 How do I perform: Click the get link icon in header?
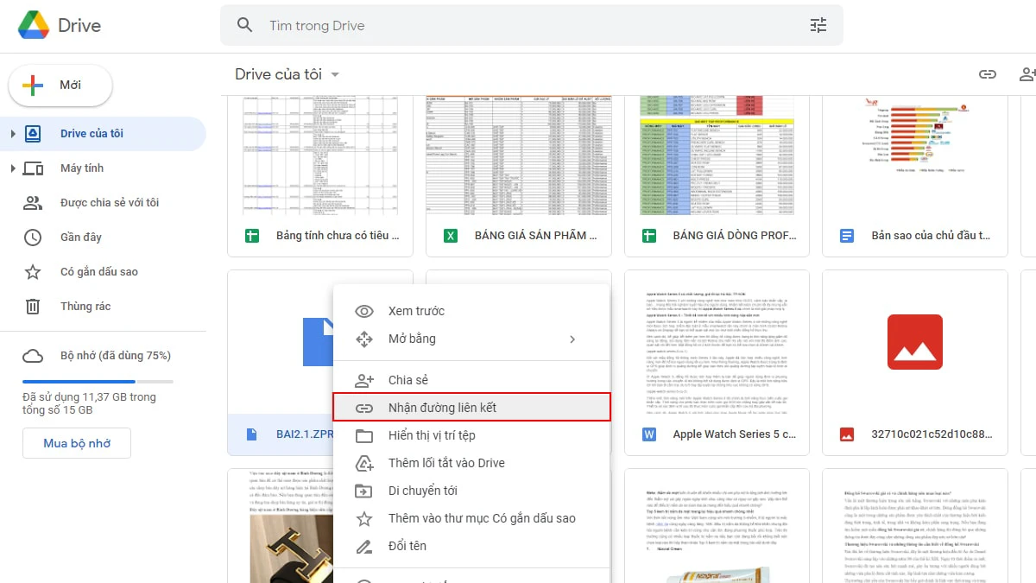[x=988, y=74]
